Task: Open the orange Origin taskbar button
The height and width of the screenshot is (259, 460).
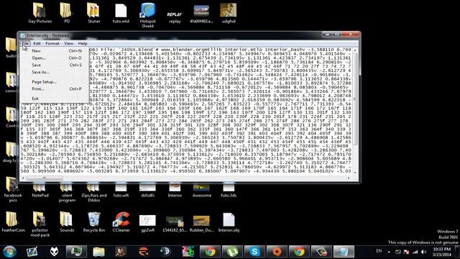Action: 277,252
